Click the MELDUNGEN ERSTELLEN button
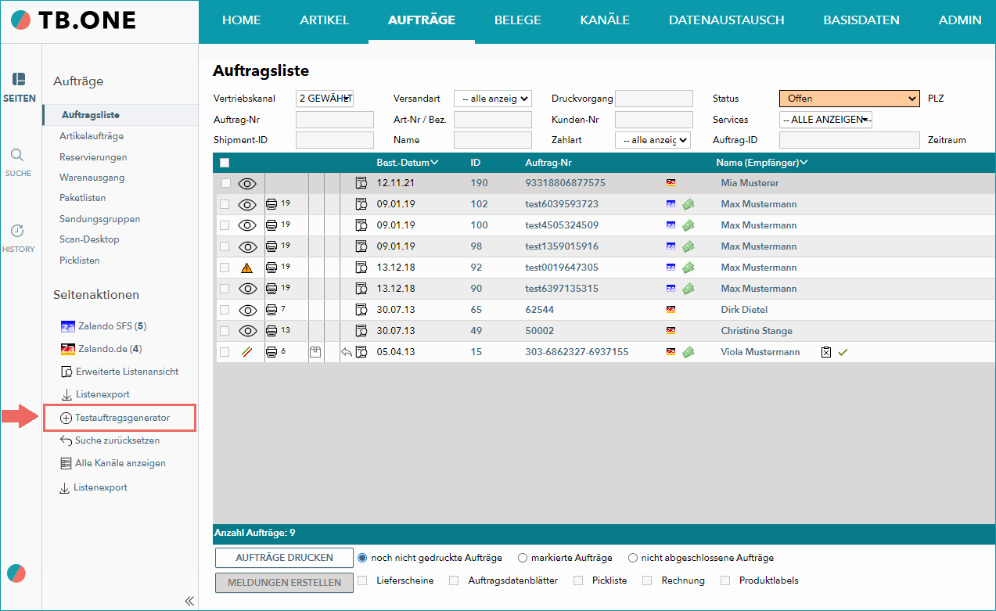 tap(285, 583)
